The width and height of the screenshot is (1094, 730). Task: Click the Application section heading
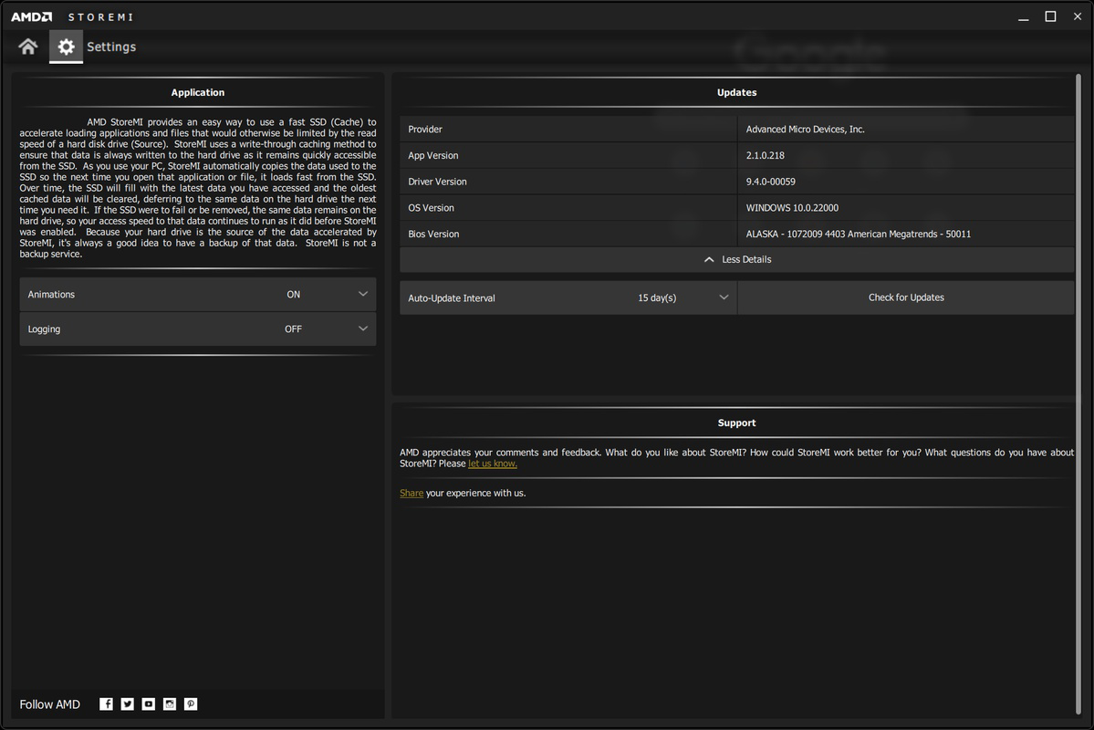pos(197,92)
